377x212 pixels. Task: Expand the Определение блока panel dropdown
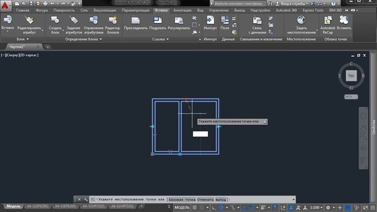pos(84,39)
